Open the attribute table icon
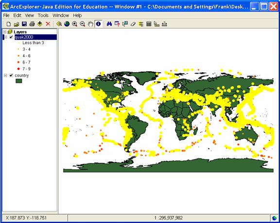This screenshot has height=223, width=280. [149, 24]
